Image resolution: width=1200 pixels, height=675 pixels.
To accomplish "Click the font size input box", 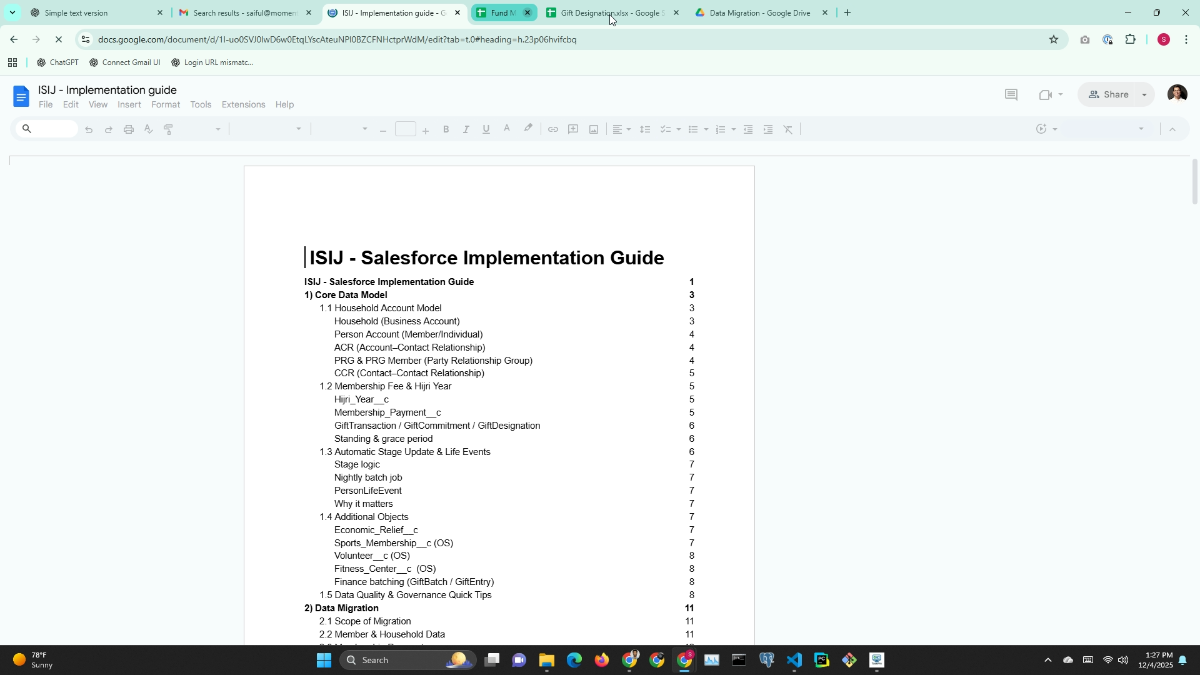I will pos(405,129).
